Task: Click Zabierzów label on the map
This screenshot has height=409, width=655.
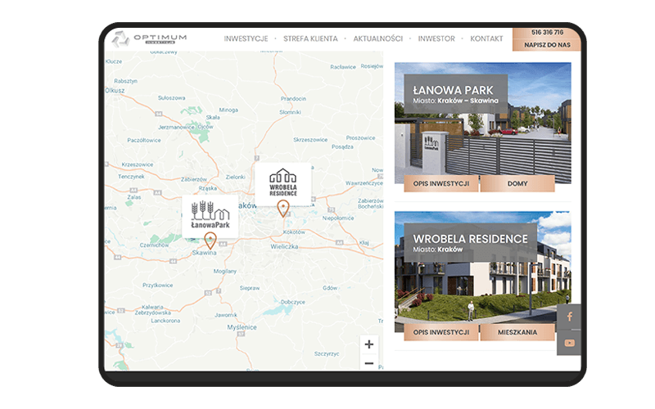Action: pyautogui.click(x=194, y=179)
